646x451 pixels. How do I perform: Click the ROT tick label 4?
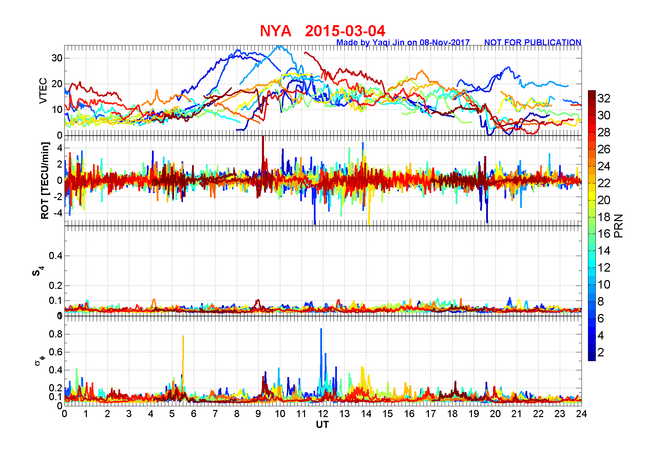60,148
